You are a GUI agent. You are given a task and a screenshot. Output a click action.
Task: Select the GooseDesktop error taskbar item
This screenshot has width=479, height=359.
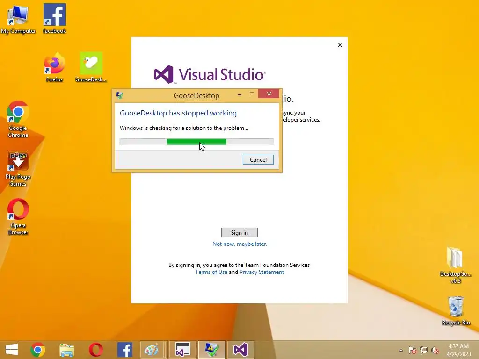click(212, 350)
